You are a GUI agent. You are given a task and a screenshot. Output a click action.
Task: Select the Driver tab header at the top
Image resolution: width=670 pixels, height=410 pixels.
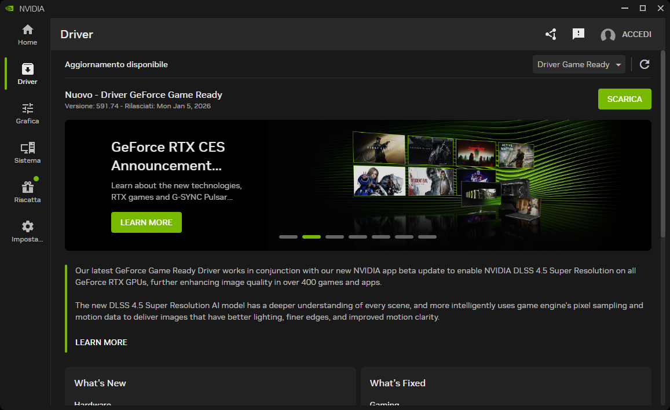click(76, 34)
